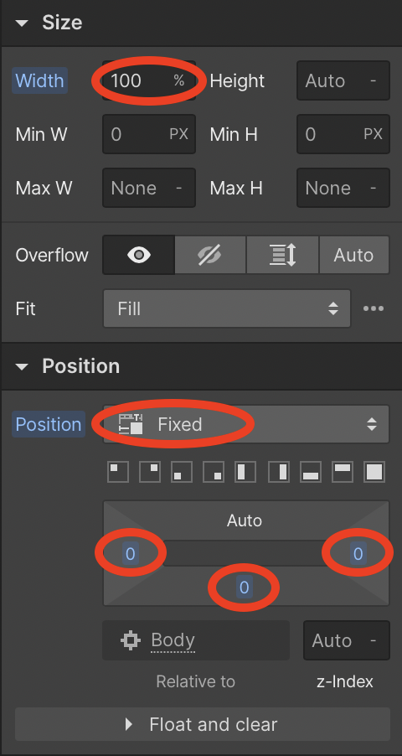Viewport: 402px width, 756px height.
Task: Open the Fit dropdown showing Fill
Action: (x=227, y=308)
